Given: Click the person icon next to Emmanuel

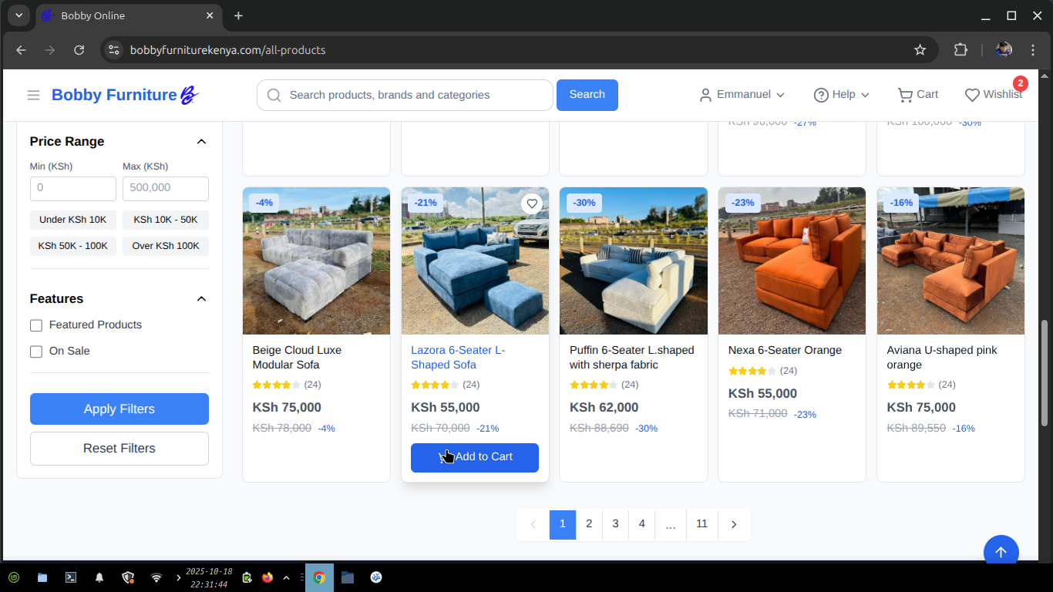Looking at the screenshot, I should 705,95.
